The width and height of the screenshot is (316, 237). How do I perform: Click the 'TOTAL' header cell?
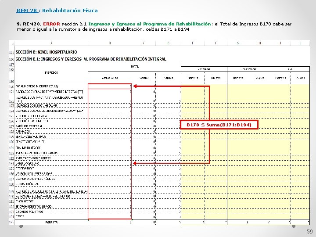135,67
